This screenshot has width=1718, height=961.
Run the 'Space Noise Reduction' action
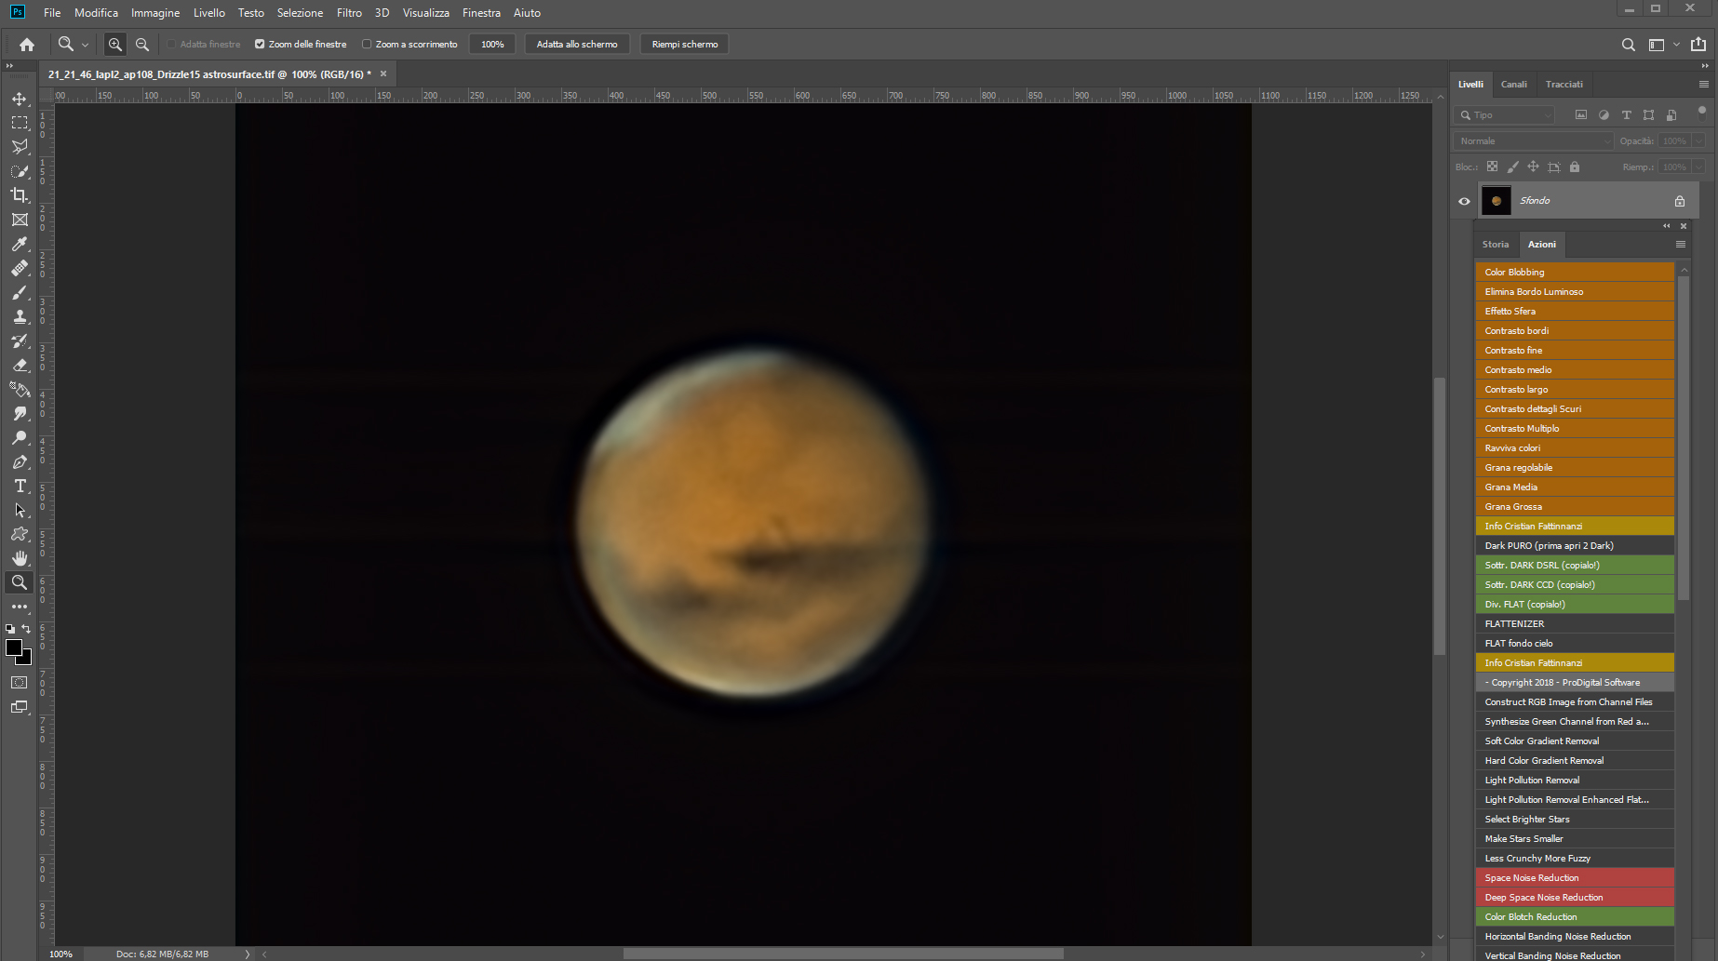(1575, 878)
